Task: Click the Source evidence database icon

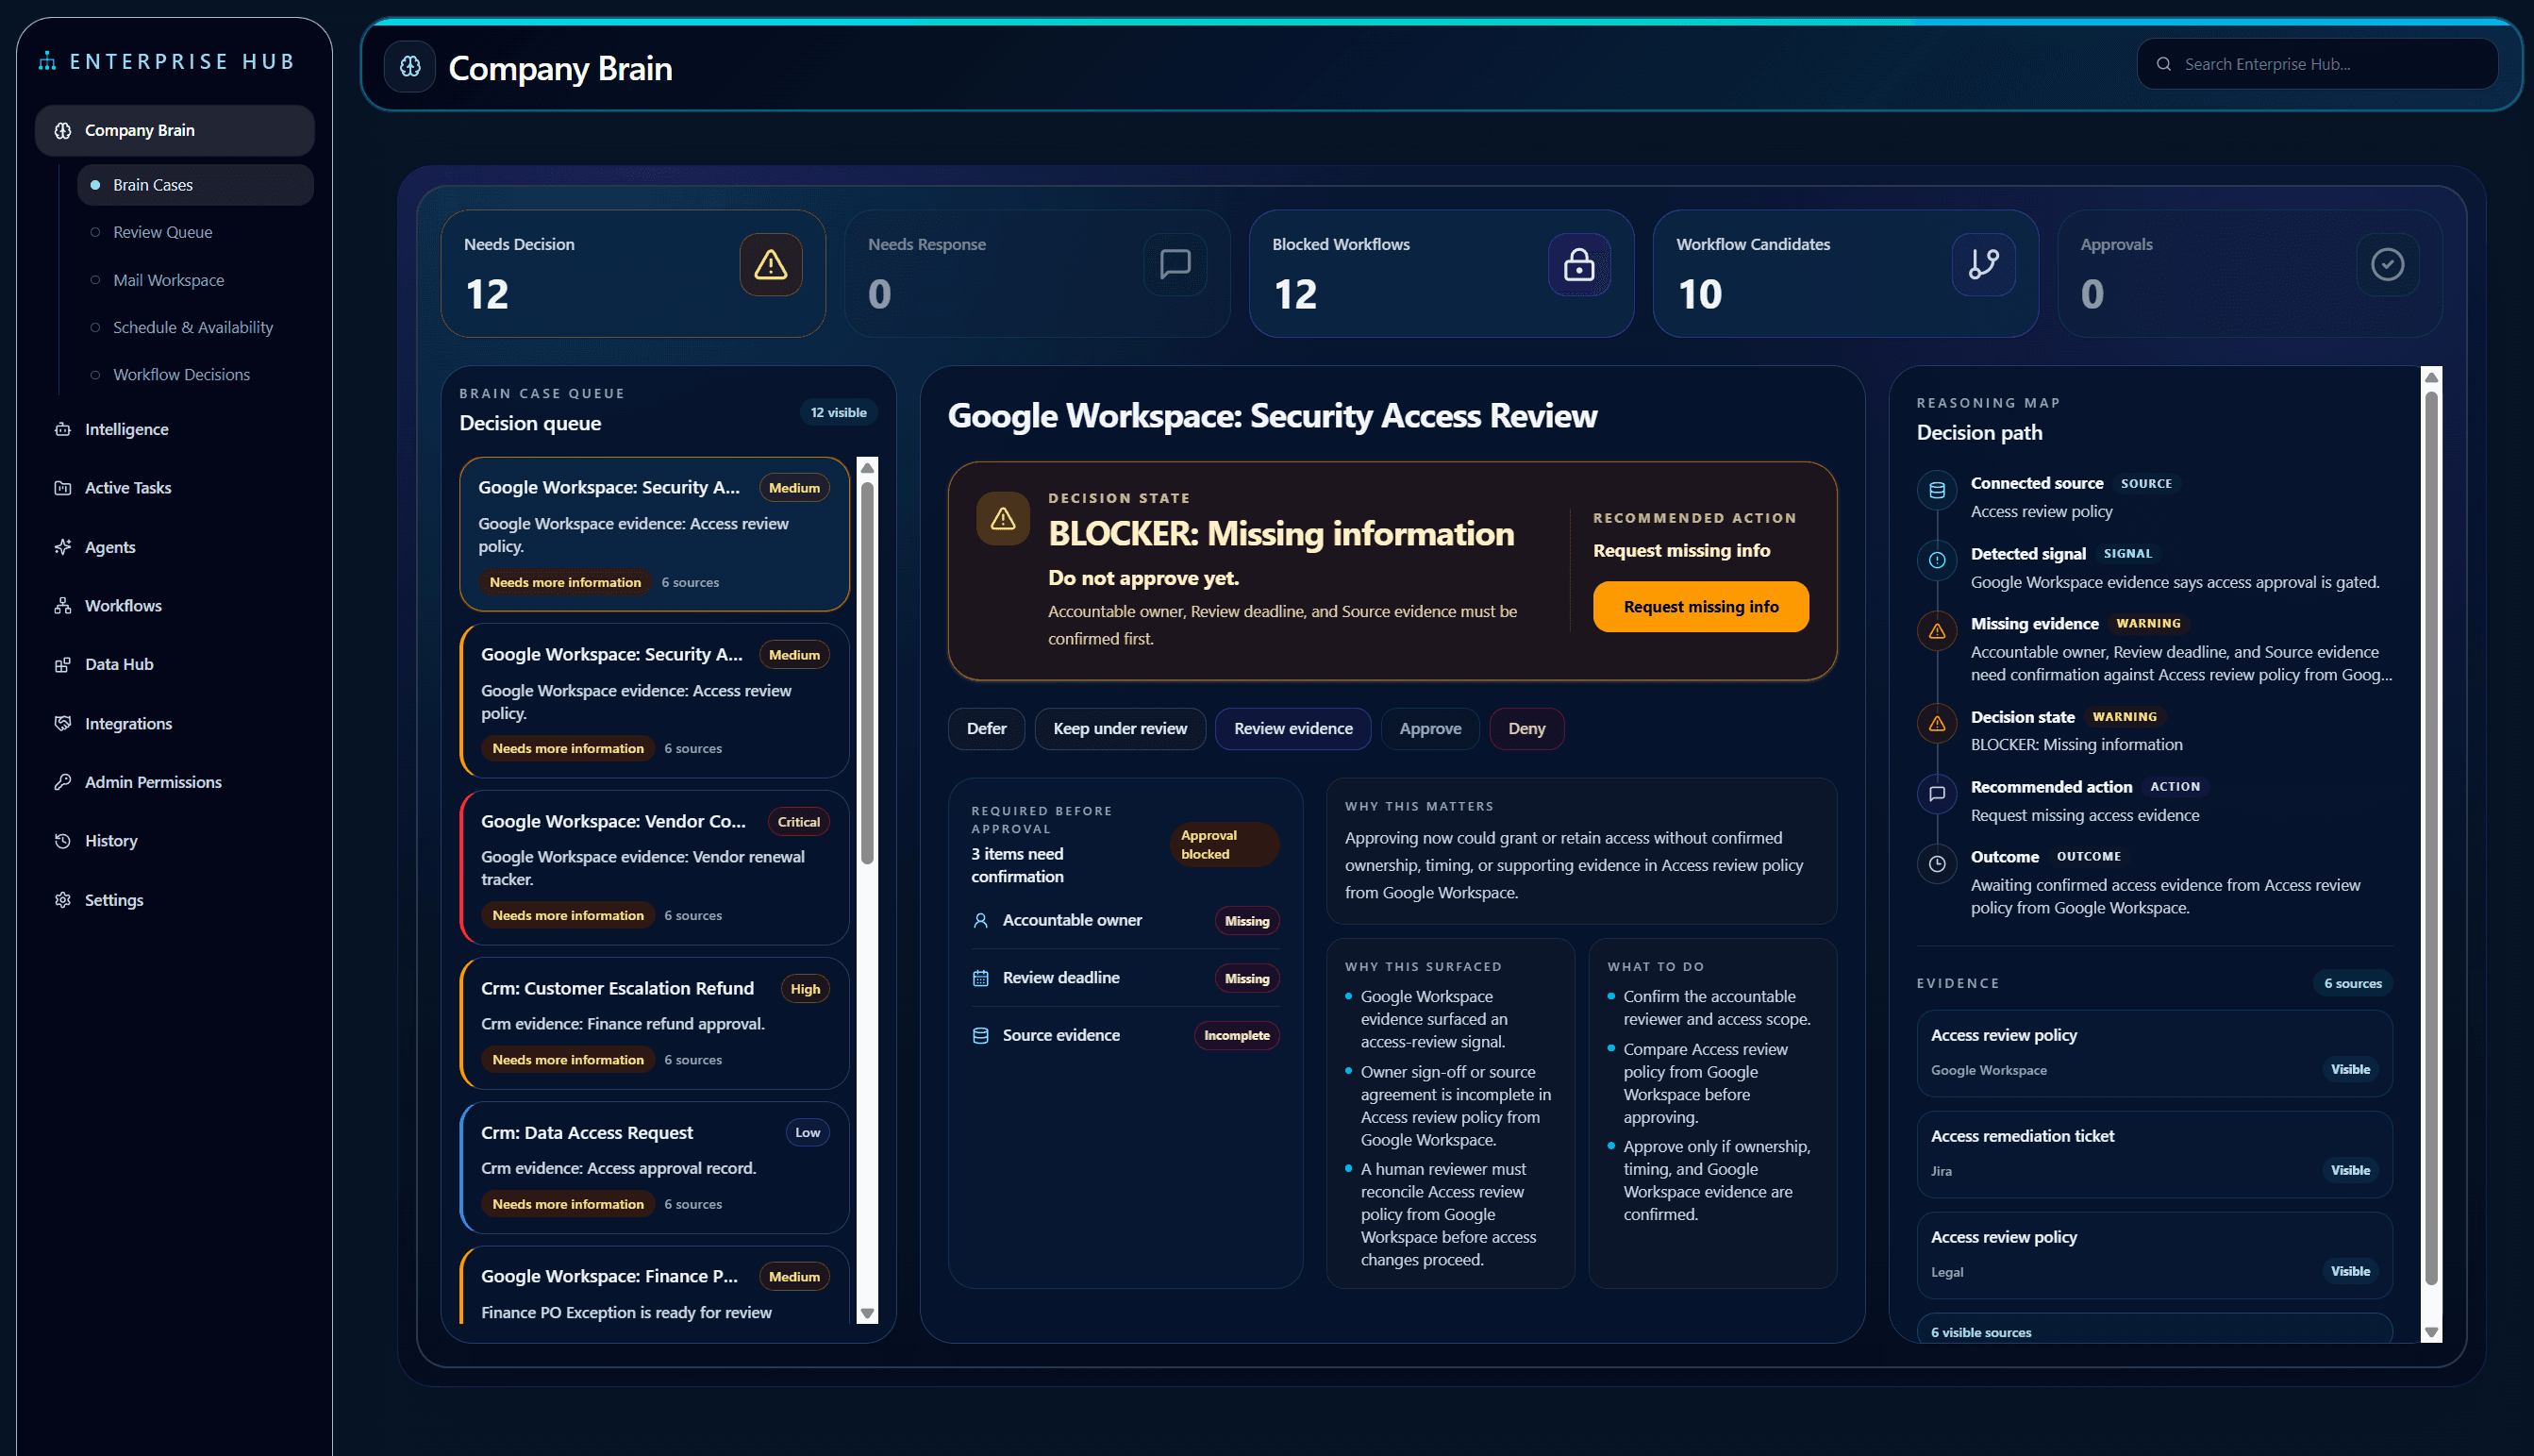Action: 980,1036
